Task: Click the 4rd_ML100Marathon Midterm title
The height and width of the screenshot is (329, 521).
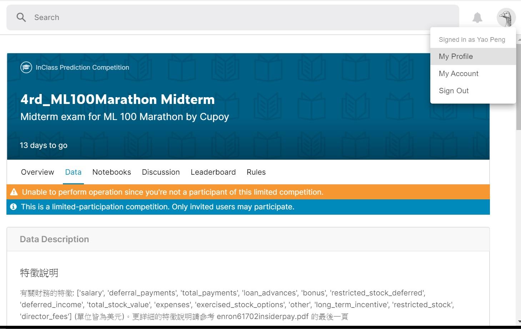Action: pos(117,99)
